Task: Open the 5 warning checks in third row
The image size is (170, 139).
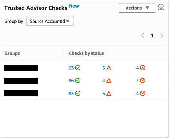Action: [x=104, y=93]
